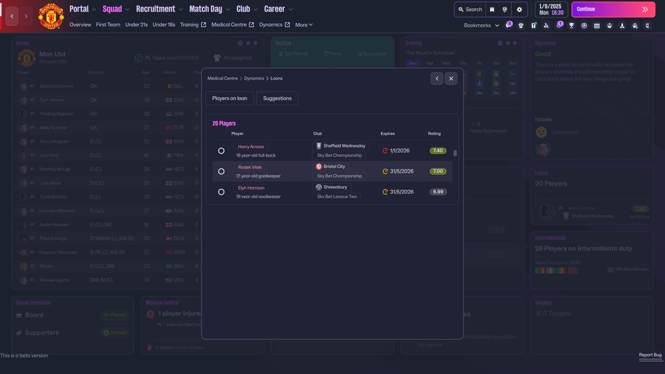Viewport: 665px width, 374px height.
Task: Switch to the Players on loan tab
Action: 229,98
